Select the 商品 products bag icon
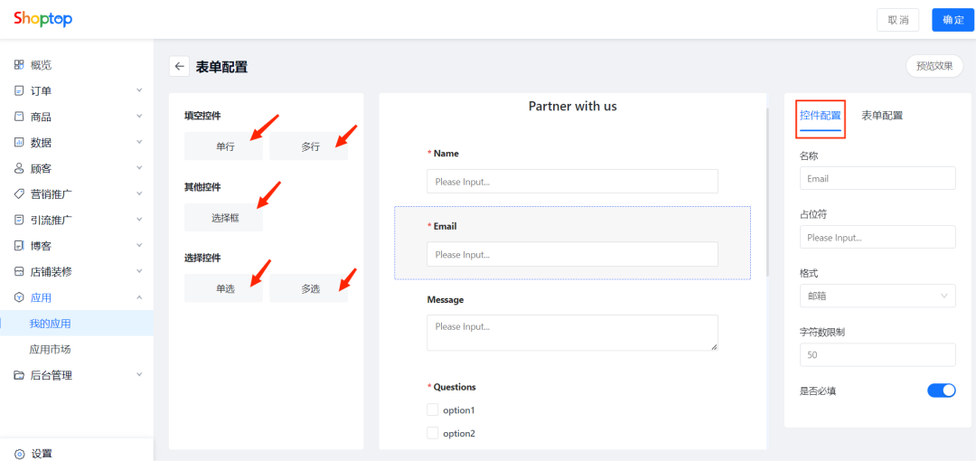This screenshot has height=461, width=976. (x=19, y=117)
